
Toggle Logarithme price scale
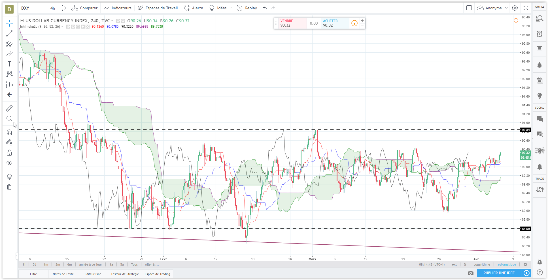click(482, 264)
